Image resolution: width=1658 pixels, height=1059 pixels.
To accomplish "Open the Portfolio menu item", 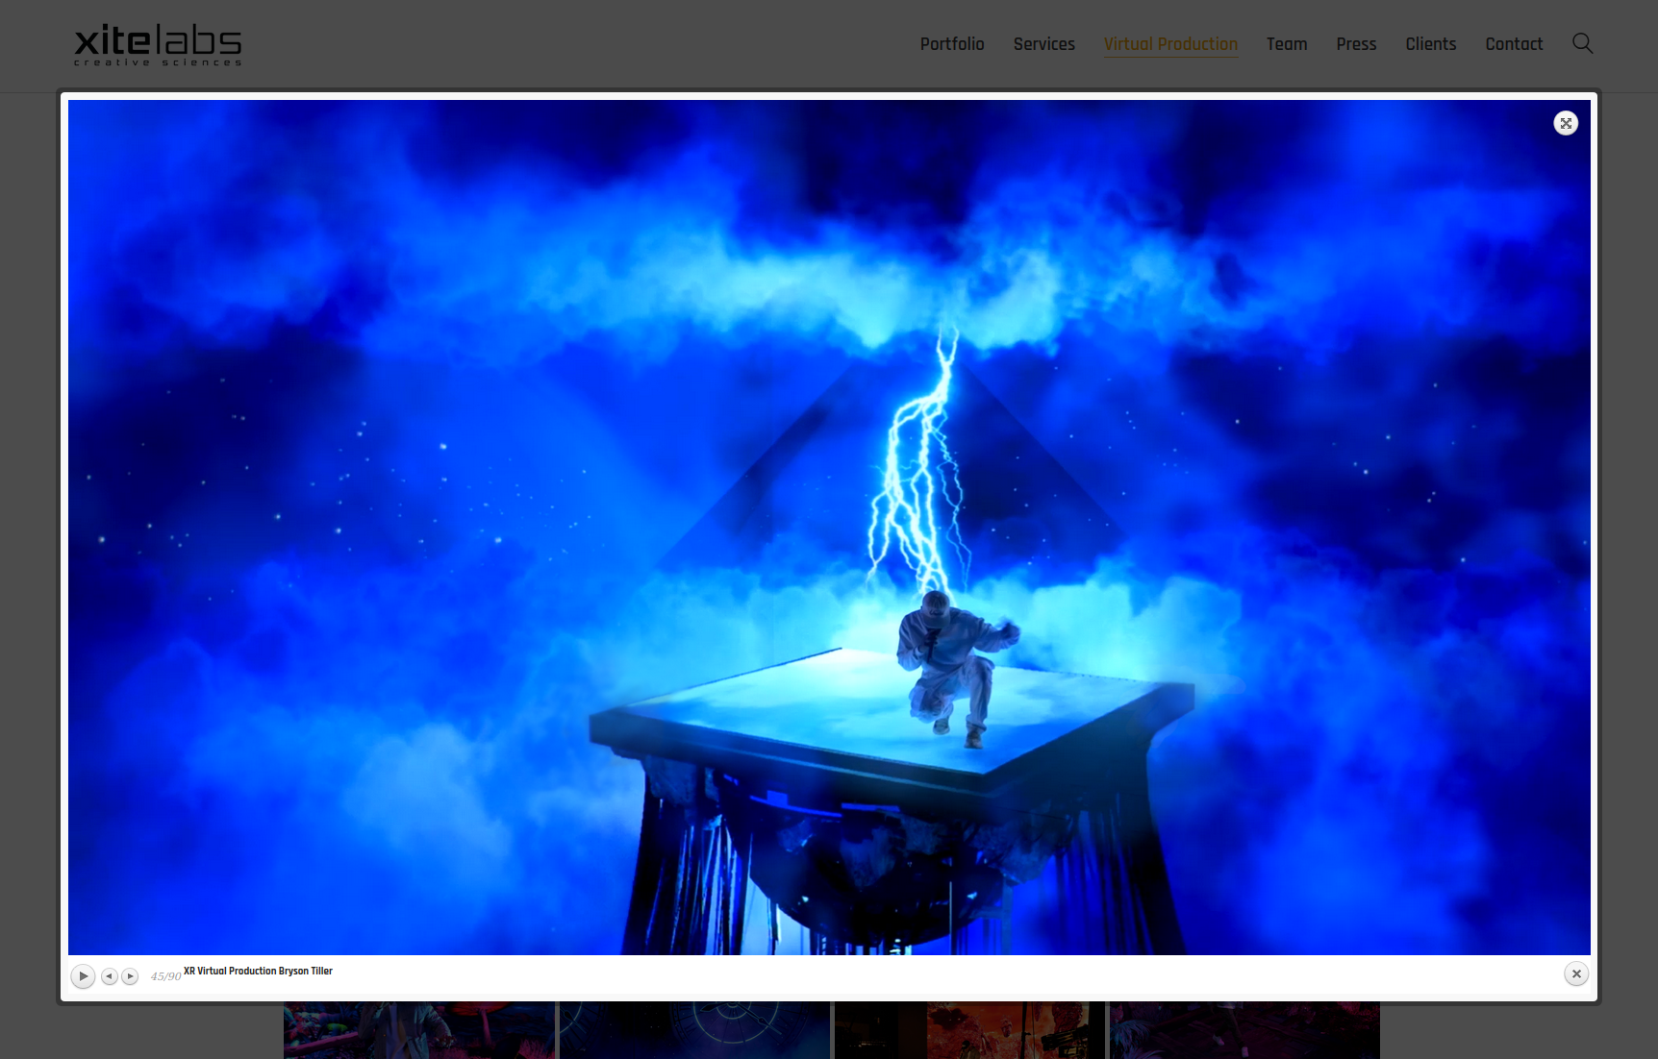I will 952,44.
